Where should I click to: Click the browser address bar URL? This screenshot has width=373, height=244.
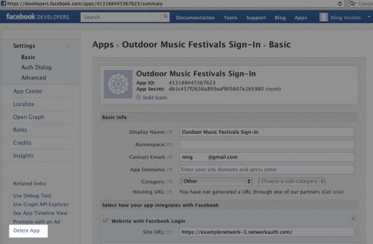pyautogui.click(x=85, y=4)
